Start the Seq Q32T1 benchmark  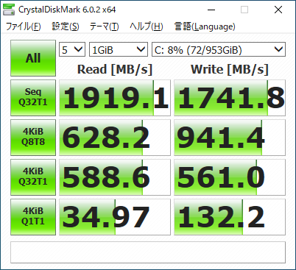click(x=33, y=98)
